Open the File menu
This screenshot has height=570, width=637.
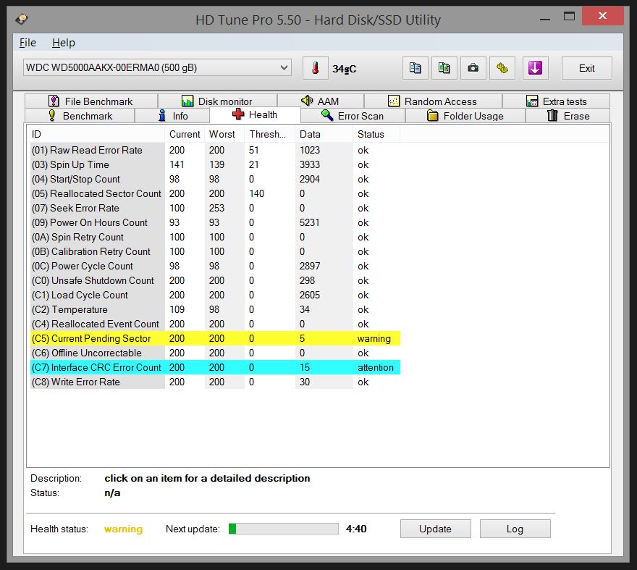[x=28, y=43]
